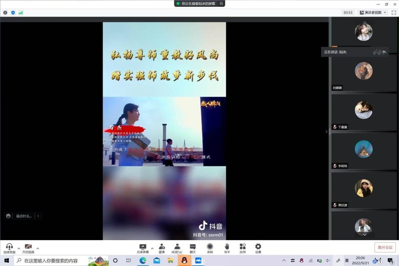This screenshot has height=266, width=399.
Task: Toggle Recording (录制)
Action: [210, 248]
